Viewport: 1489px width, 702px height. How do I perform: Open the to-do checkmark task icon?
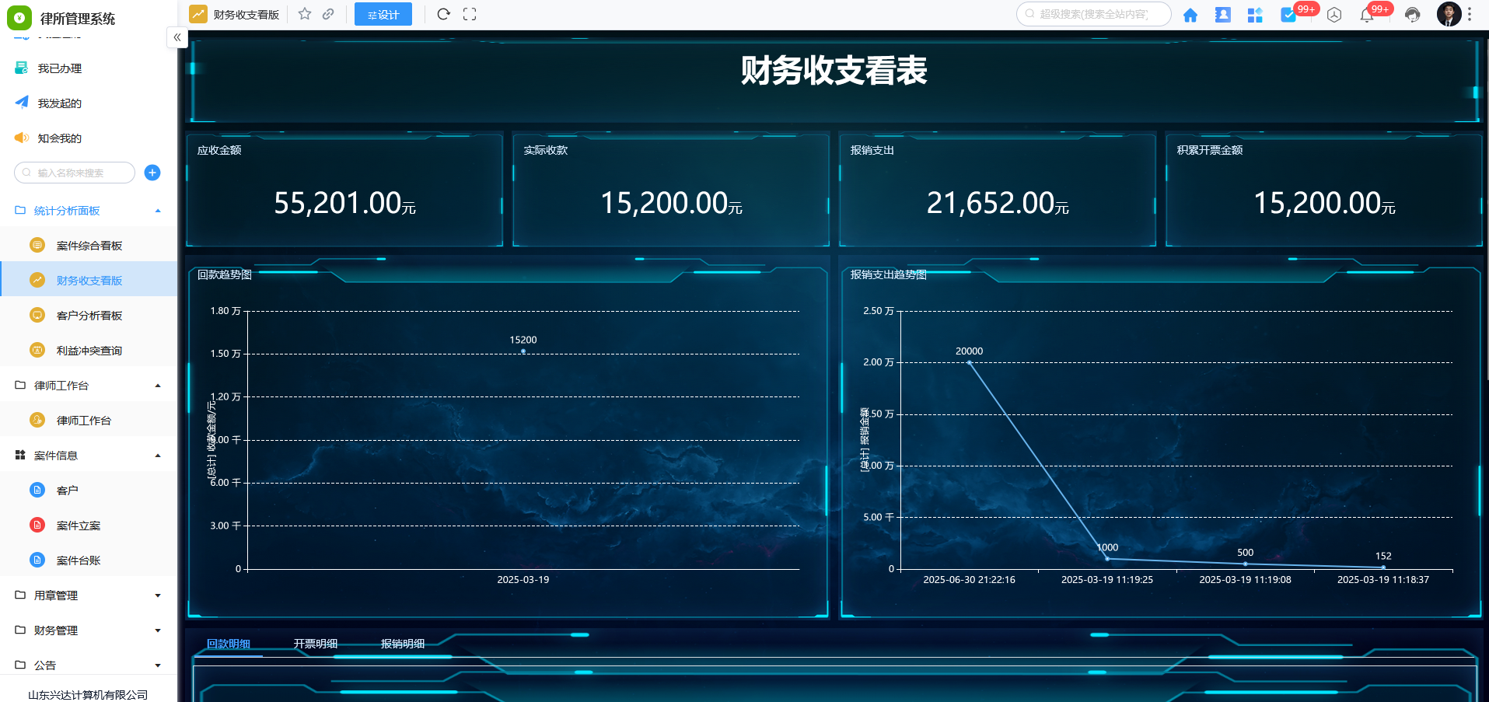click(x=1288, y=15)
